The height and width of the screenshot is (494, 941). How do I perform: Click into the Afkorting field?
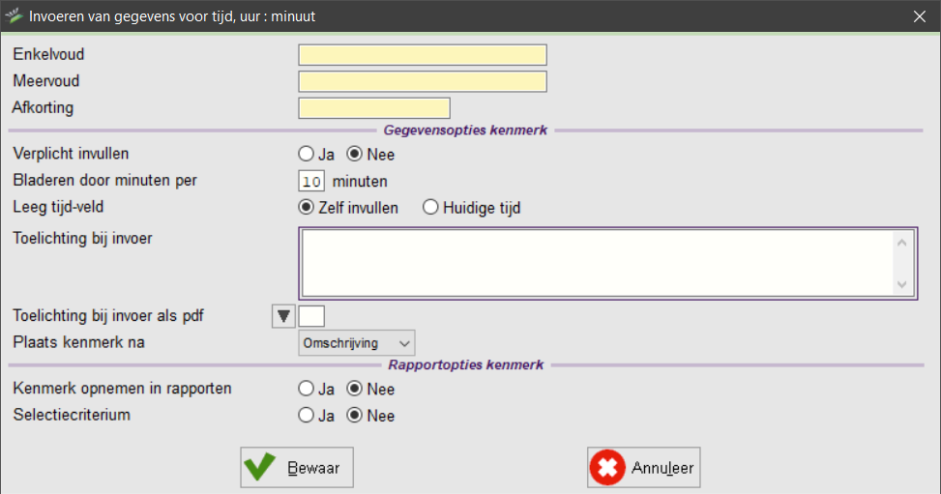coord(374,108)
